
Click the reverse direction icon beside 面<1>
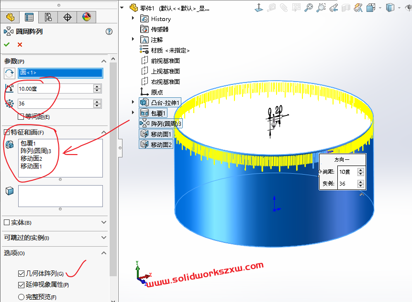click(9, 73)
